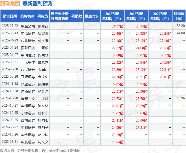The image size is (186, 153).
Task: Click the 25.94亿 profit value
Action: [x=142, y=84]
